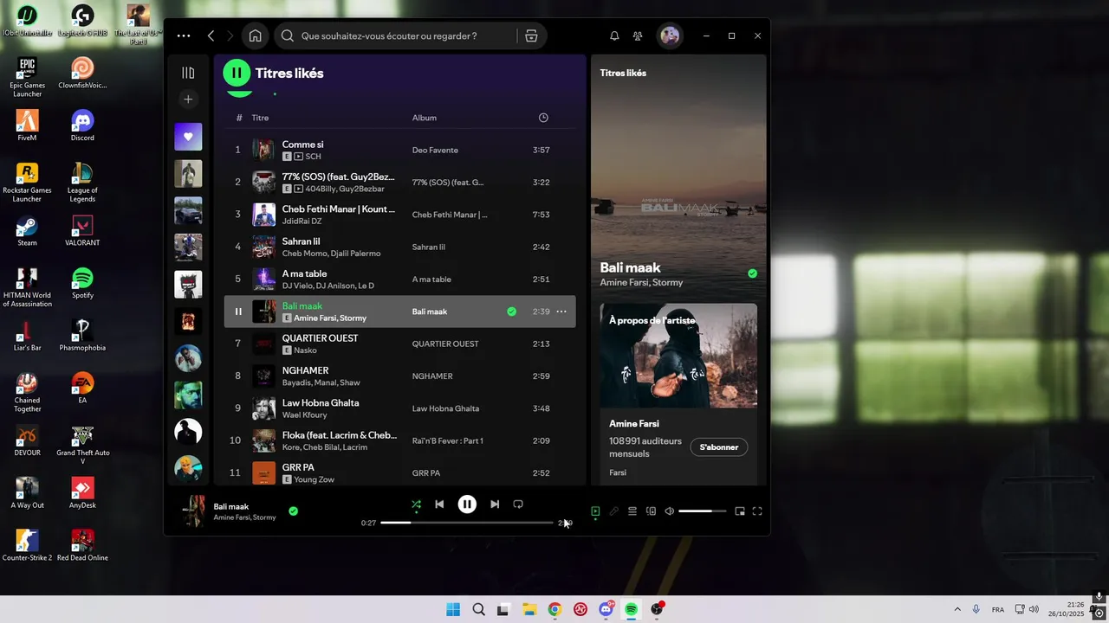Open Steam desktop shortcut
1109x623 pixels.
(27, 230)
